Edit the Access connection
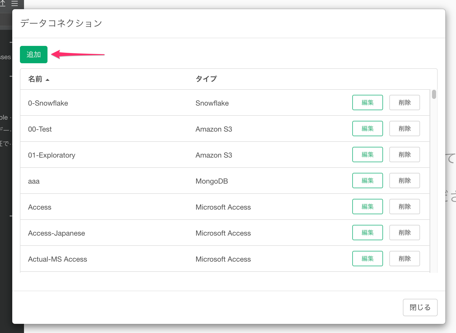This screenshot has width=456, height=333. 367,207
